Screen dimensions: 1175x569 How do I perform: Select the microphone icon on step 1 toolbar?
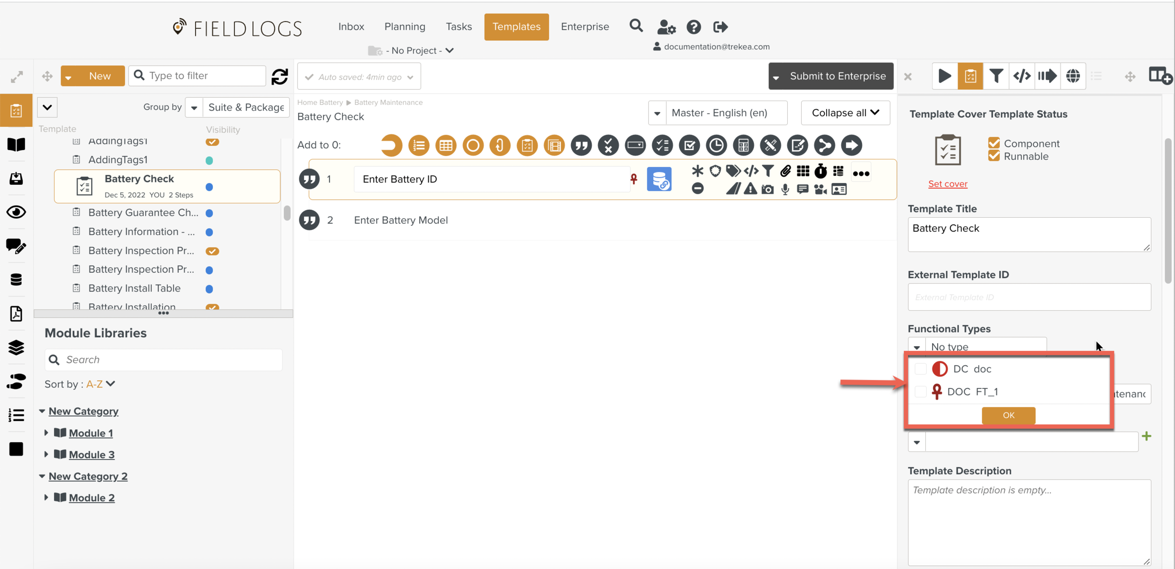[x=785, y=189]
